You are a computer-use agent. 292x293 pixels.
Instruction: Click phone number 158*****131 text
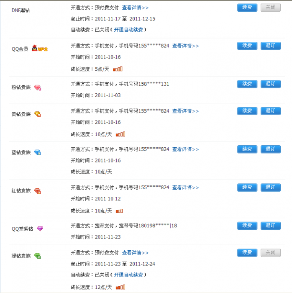[154, 84]
